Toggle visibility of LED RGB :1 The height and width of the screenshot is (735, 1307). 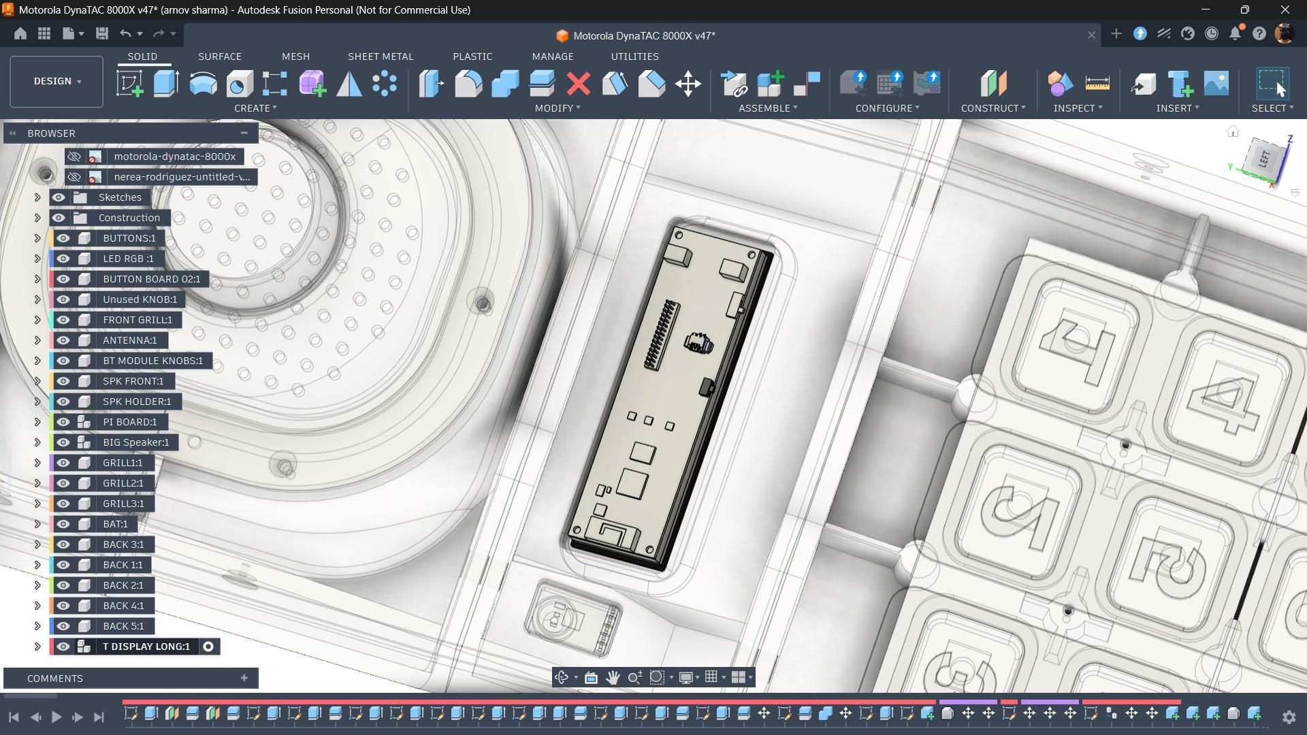click(x=63, y=259)
